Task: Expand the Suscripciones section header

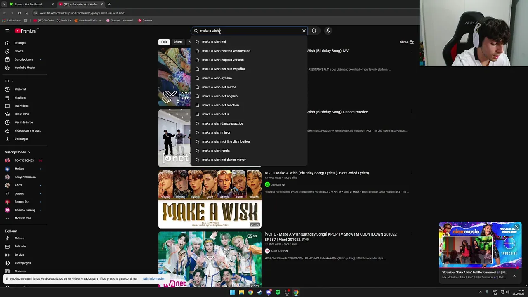Action: [17, 152]
